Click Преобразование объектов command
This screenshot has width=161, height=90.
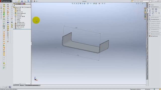click(x=155, y=19)
